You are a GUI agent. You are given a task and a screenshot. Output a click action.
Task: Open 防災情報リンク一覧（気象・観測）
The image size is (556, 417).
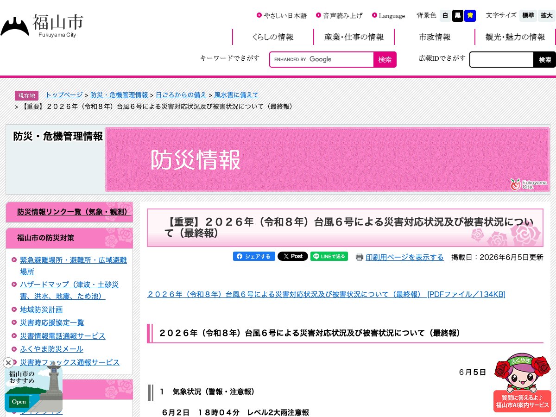click(x=74, y=212)
